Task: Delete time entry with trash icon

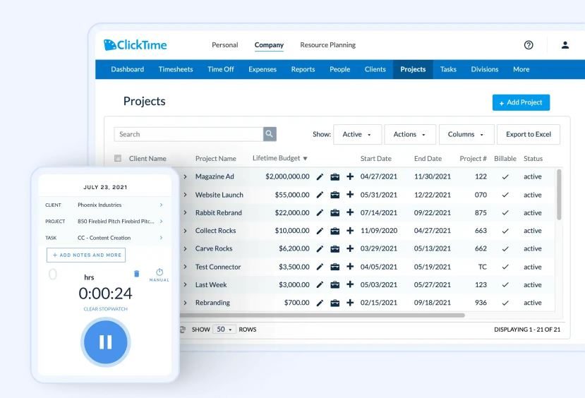Action: tap(137, 274)
